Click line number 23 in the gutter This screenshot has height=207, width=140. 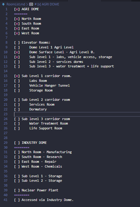coord(6,114)
